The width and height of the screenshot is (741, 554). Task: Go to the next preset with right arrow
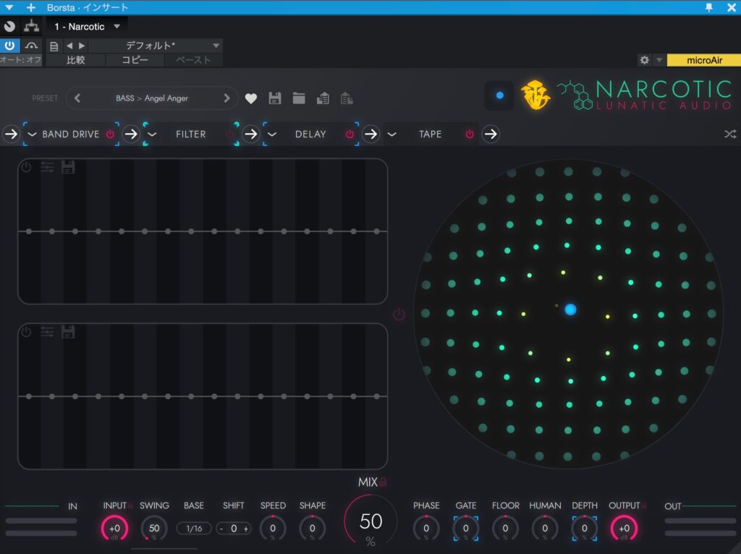coord(226,98)
